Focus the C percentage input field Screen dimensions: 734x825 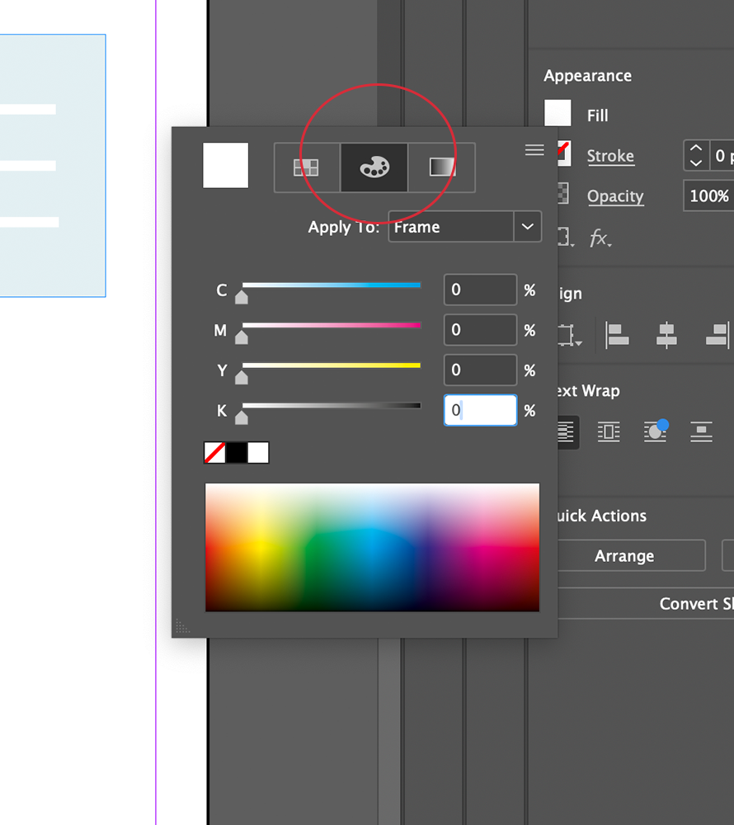(480, 290)
